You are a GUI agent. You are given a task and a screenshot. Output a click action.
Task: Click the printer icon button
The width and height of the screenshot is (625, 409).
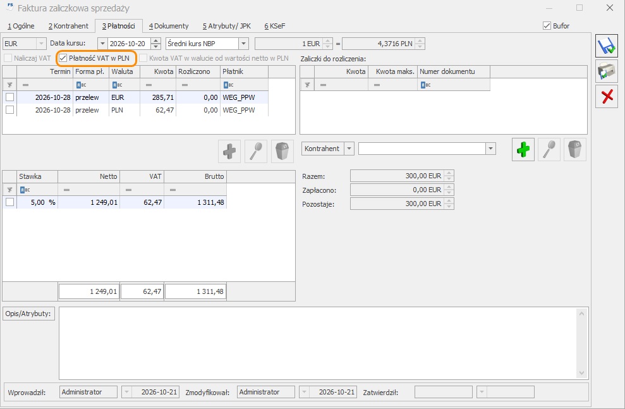(x=606, y=71)
